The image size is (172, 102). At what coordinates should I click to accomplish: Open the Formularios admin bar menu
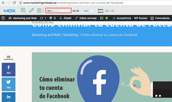(160, 18)
